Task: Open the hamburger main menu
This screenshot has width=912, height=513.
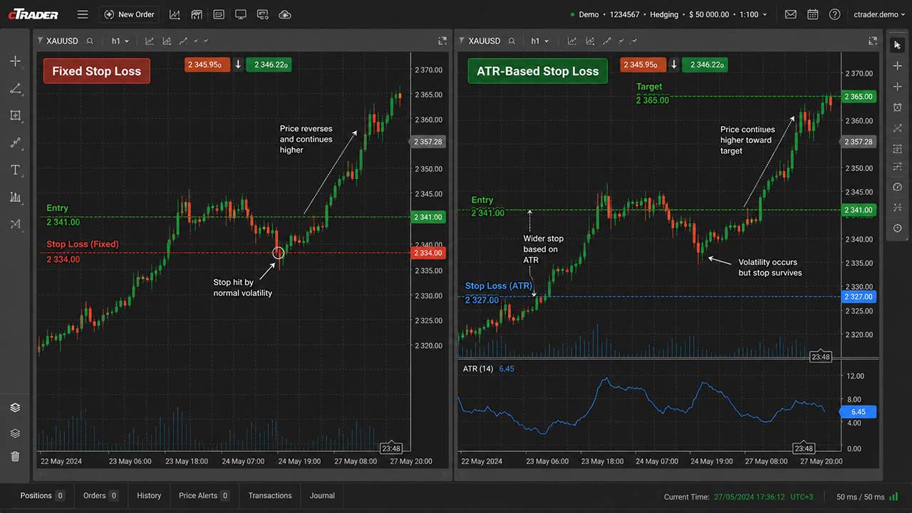Action: click(83, 14)
